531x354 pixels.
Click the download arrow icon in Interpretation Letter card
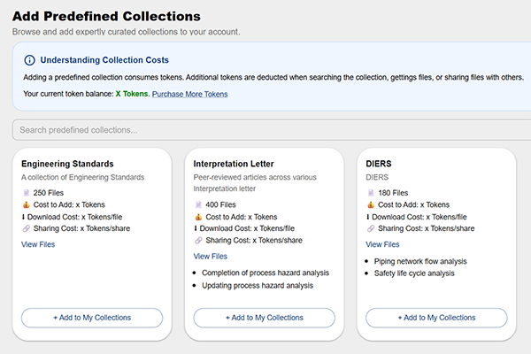pos(196,228)
